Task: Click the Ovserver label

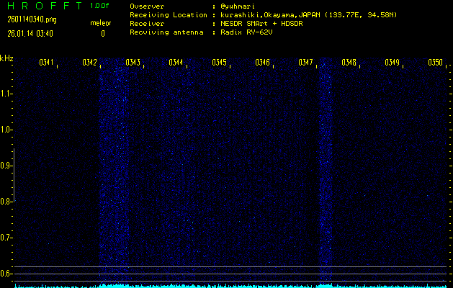Action: click(147, 6)
